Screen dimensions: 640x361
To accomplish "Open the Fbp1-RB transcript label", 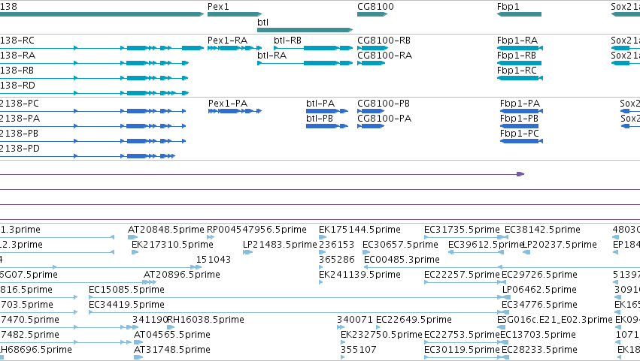I will click(x=517, y=56).
